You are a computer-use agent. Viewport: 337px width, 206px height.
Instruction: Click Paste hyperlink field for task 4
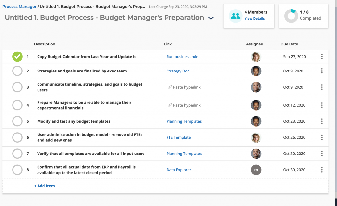(x=187, y=105)
